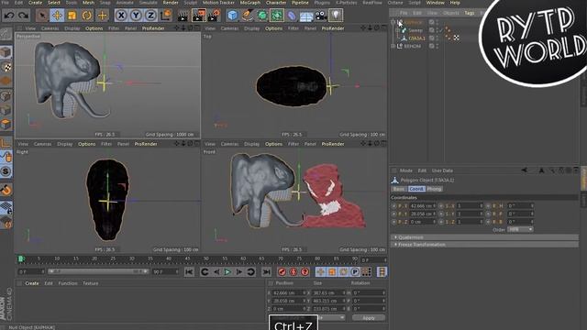Open the rotation Order dropdown
The height and width of the screenshot is (330, 587).
click(520, 229)
